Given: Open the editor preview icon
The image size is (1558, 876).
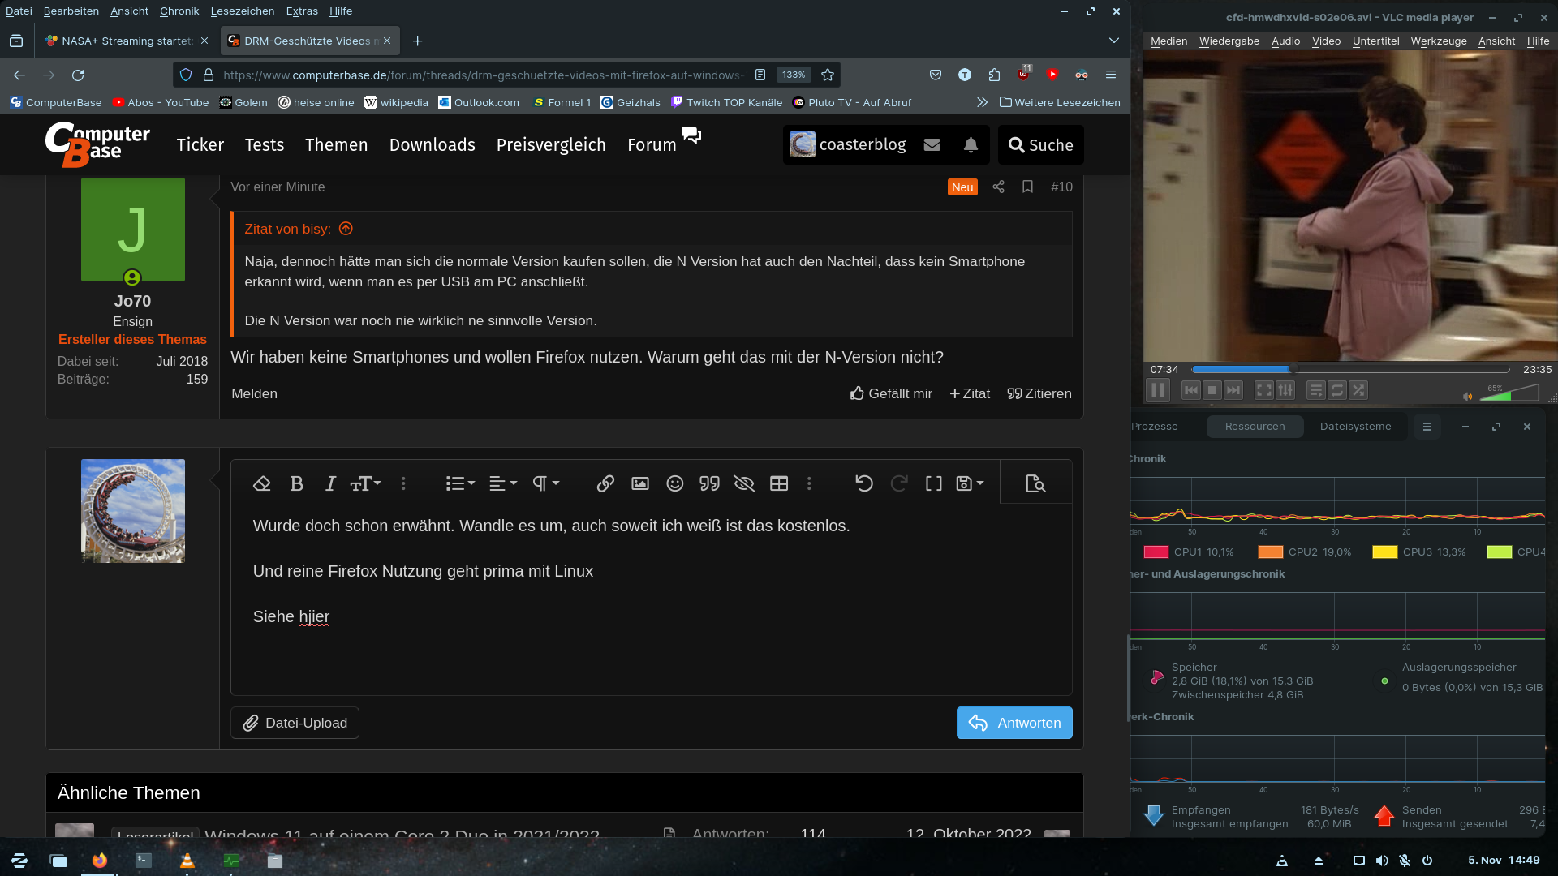Looking at the screenshot, I should click(x=1035, y=484).
